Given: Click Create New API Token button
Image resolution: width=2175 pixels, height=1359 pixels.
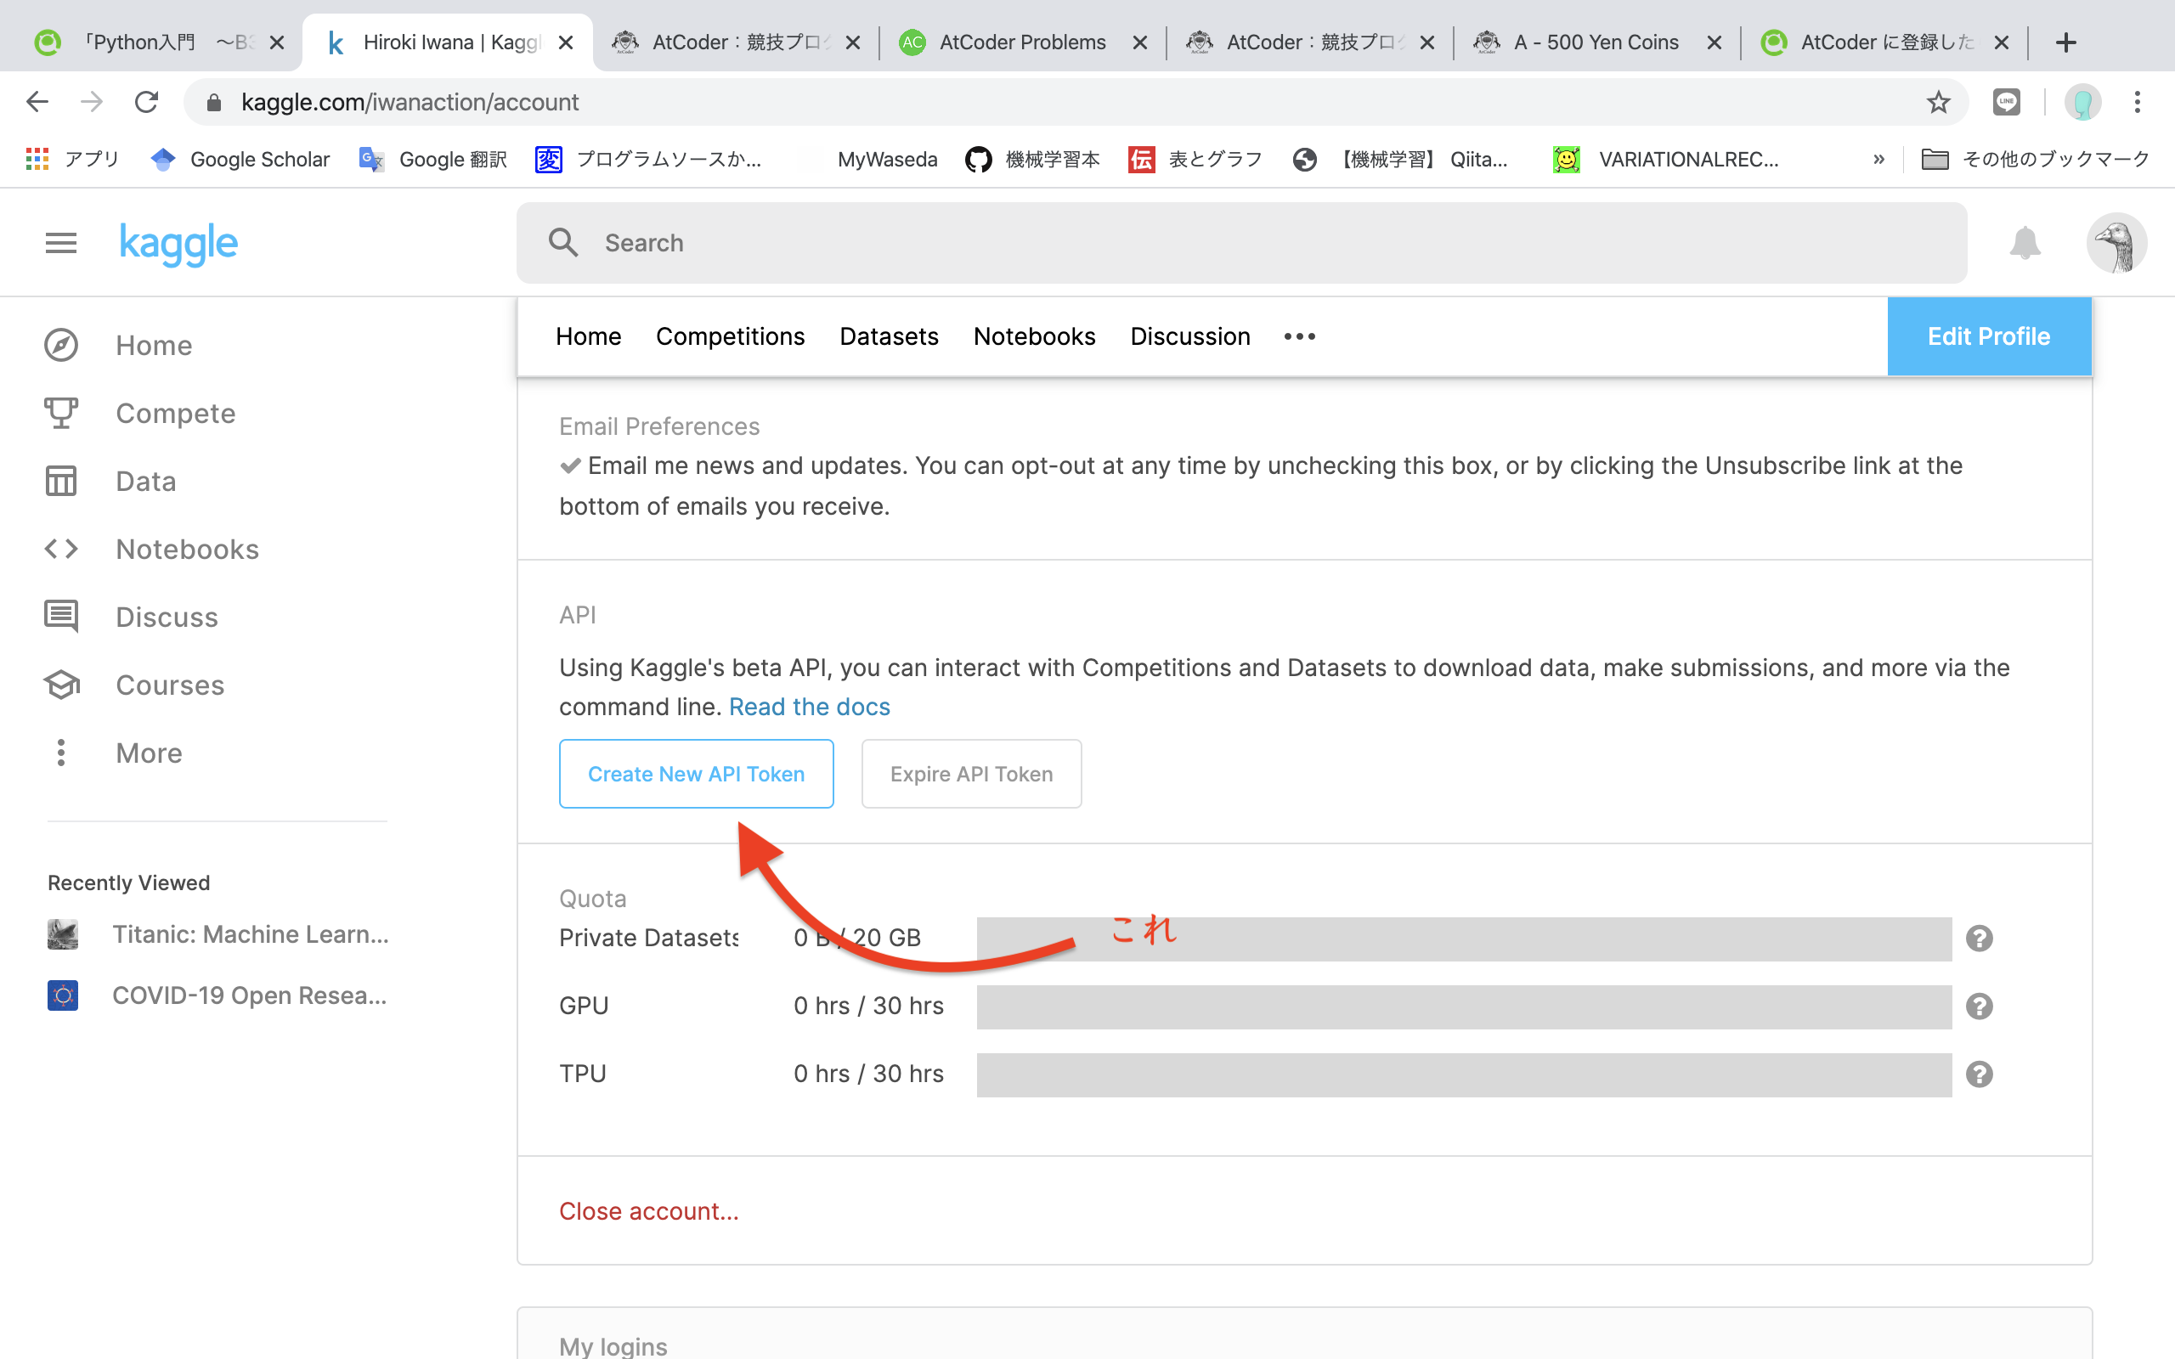Looking at the screenshot, I should tap(696, 774).
